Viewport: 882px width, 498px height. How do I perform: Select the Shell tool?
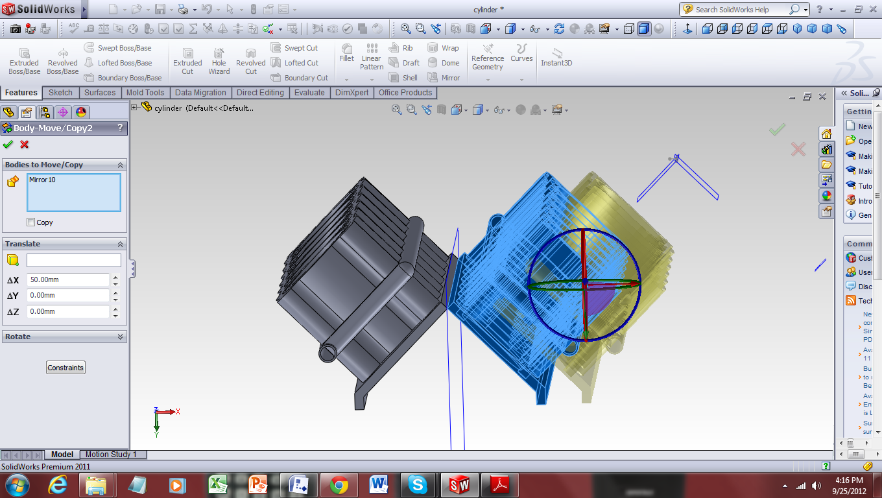pos(403,78)
